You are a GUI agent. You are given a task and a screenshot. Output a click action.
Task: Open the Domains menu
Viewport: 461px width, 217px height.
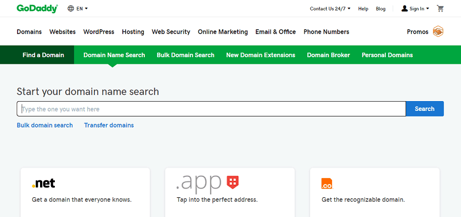(x=29, y=32)
